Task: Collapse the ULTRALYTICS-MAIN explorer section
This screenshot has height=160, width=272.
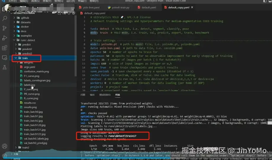Action: pos(12,13)
